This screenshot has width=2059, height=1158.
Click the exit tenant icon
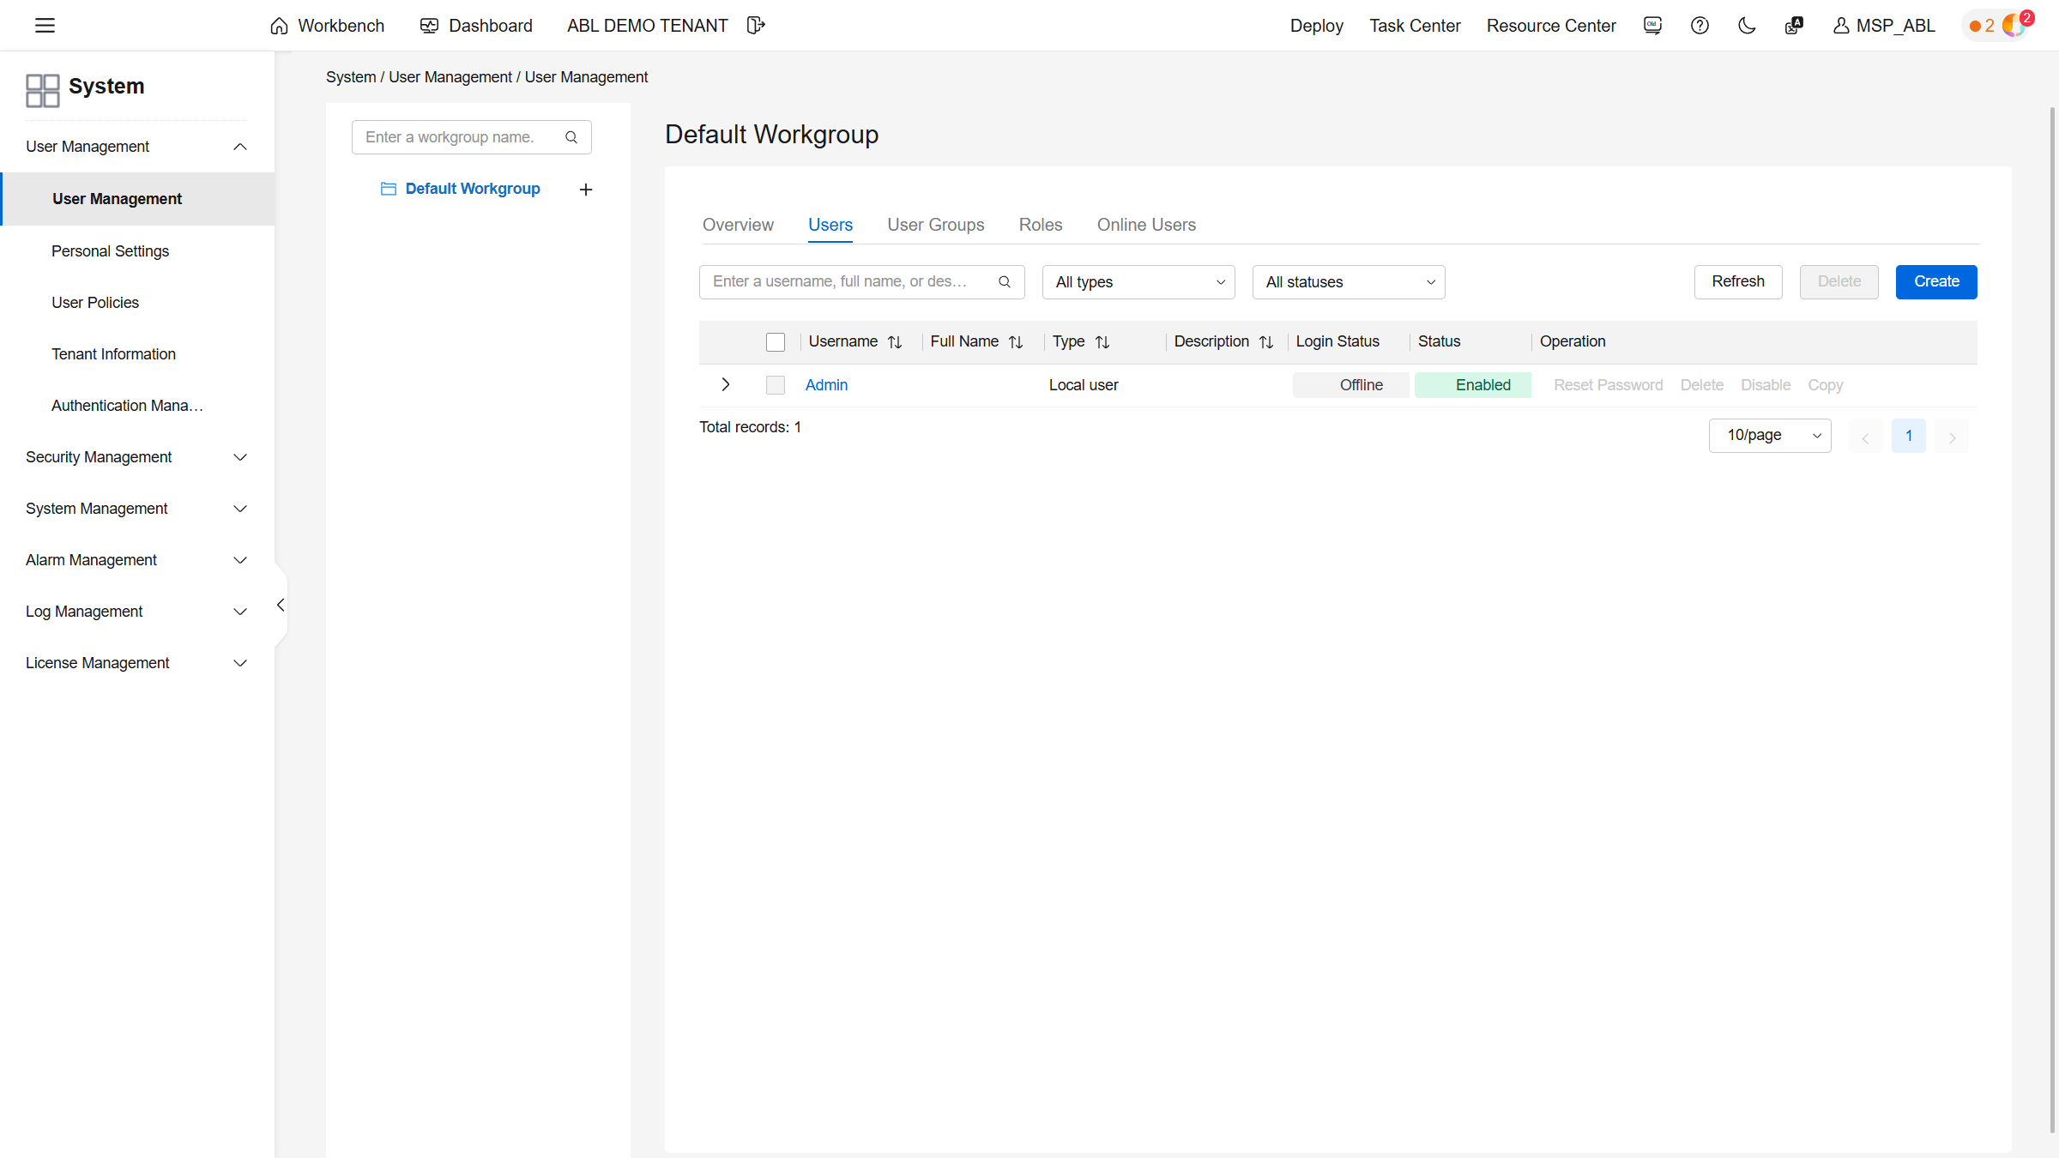[x=755, y=26]
